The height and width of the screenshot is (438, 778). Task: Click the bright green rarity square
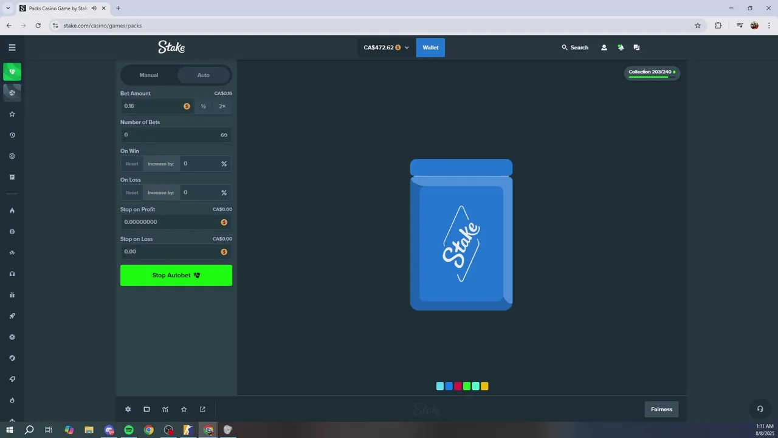(467, 386)
